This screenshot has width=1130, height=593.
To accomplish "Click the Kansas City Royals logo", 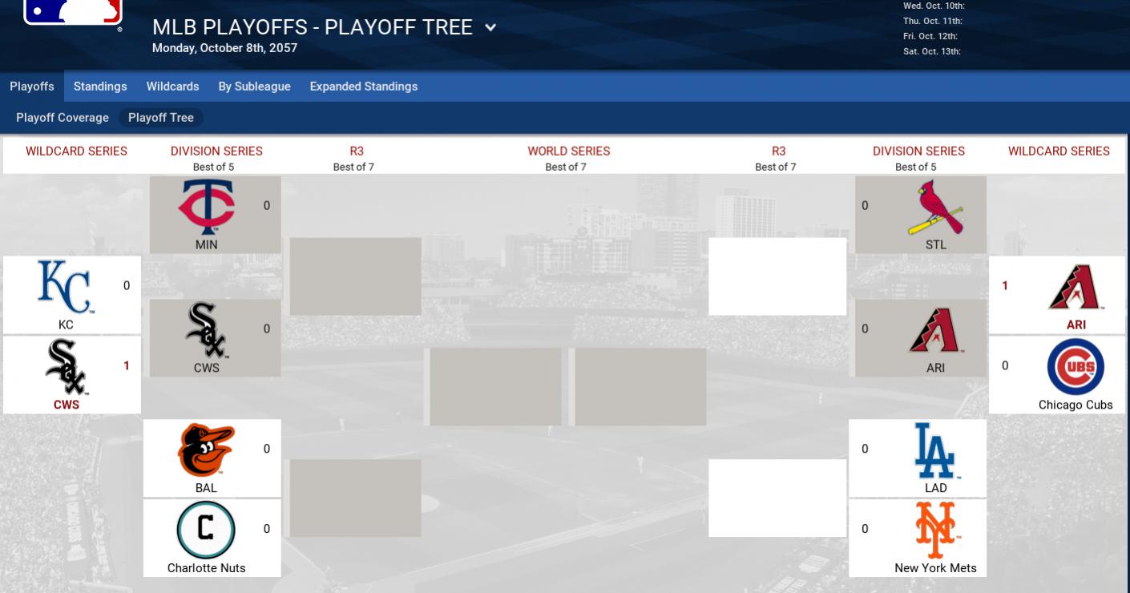I will click(65, 287).
